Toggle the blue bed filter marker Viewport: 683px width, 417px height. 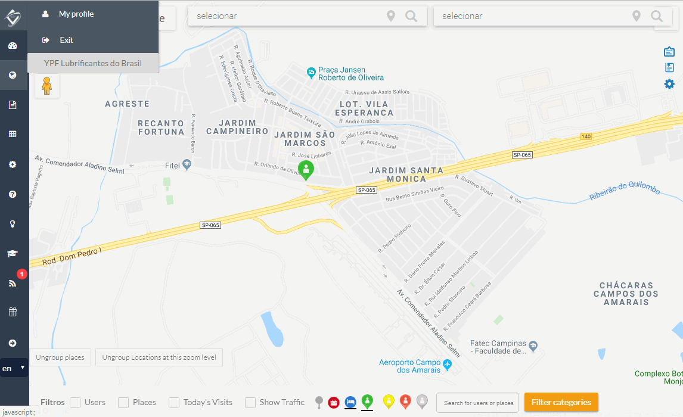tap(350, 403)
